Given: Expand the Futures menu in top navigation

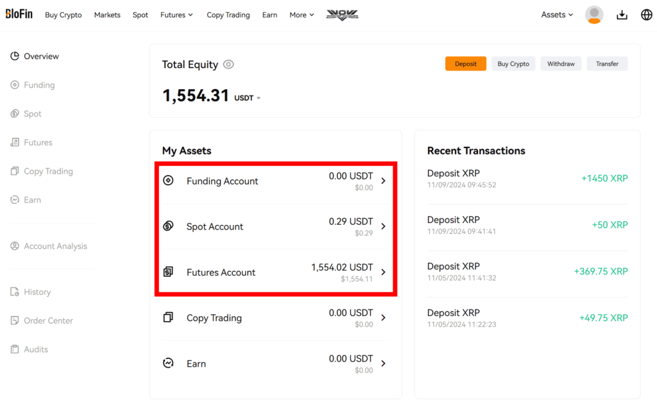Looking at the screenshot, I should [176, 15].
